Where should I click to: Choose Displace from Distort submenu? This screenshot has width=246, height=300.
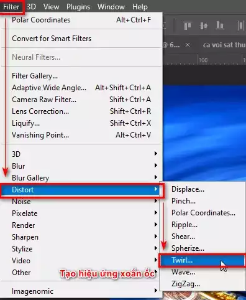[203, 189]
